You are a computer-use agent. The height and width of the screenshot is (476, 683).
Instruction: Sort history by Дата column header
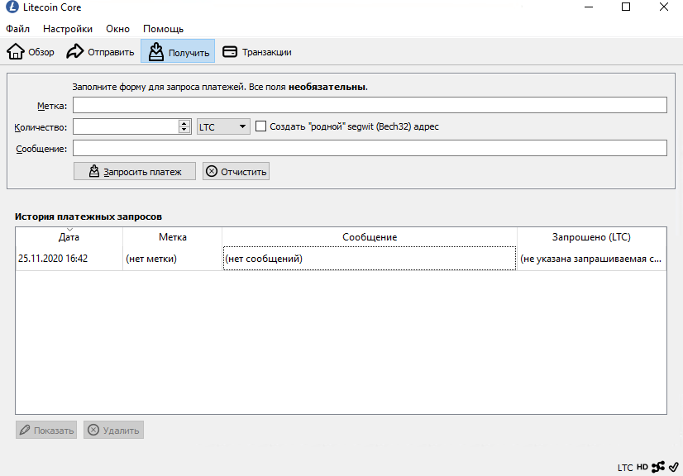[x=69, y=237]
